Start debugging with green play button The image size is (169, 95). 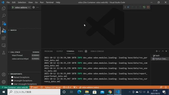pos(13,7)
